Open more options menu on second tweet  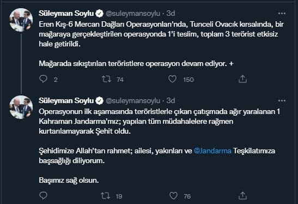(282, 101)
